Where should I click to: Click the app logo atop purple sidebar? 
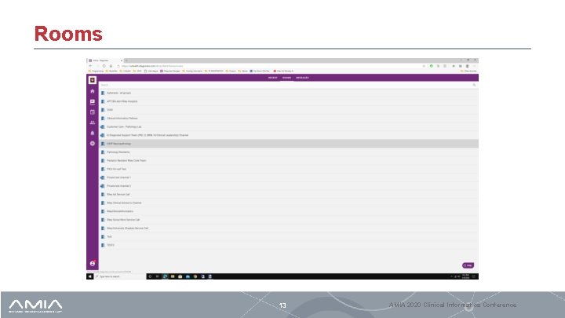pos(93,80)
